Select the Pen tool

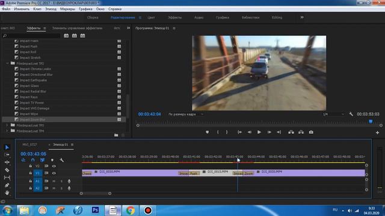coord(7,185)
